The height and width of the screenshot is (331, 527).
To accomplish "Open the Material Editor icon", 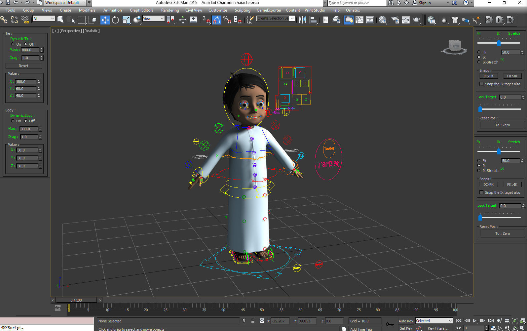I will 383,20.
